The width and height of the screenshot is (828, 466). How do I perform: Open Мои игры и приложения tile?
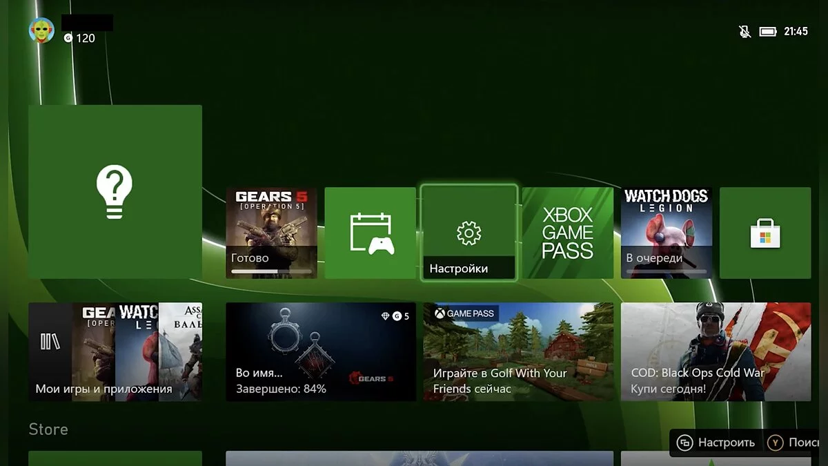(115, 352)
